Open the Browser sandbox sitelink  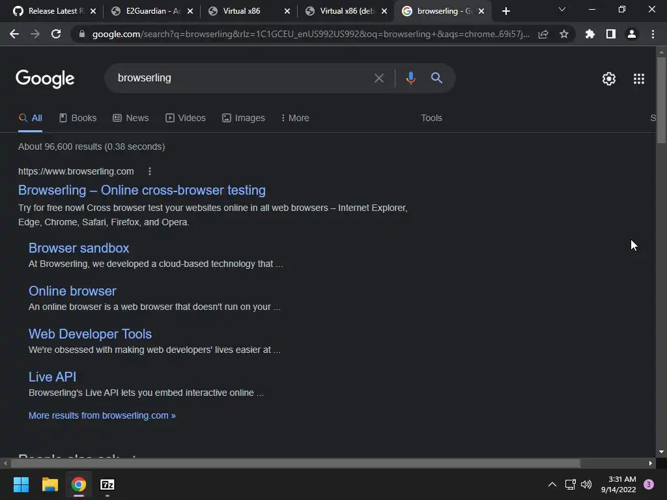click(x=79, y=248)
